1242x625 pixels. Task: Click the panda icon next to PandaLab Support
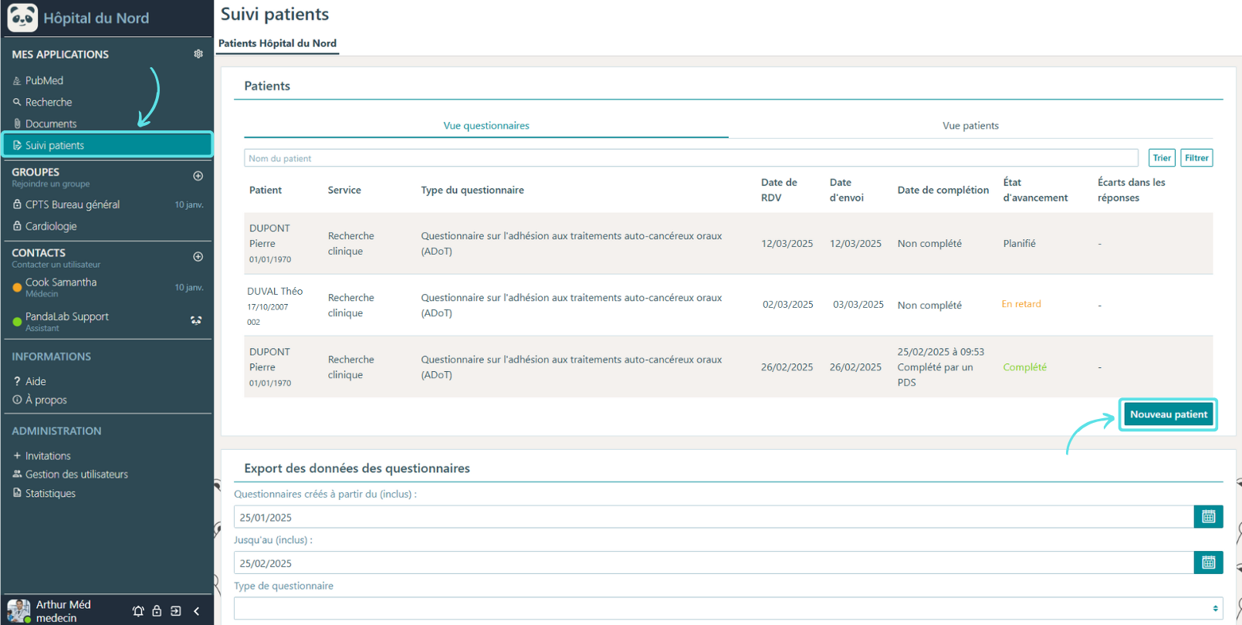tap(196, 320)
